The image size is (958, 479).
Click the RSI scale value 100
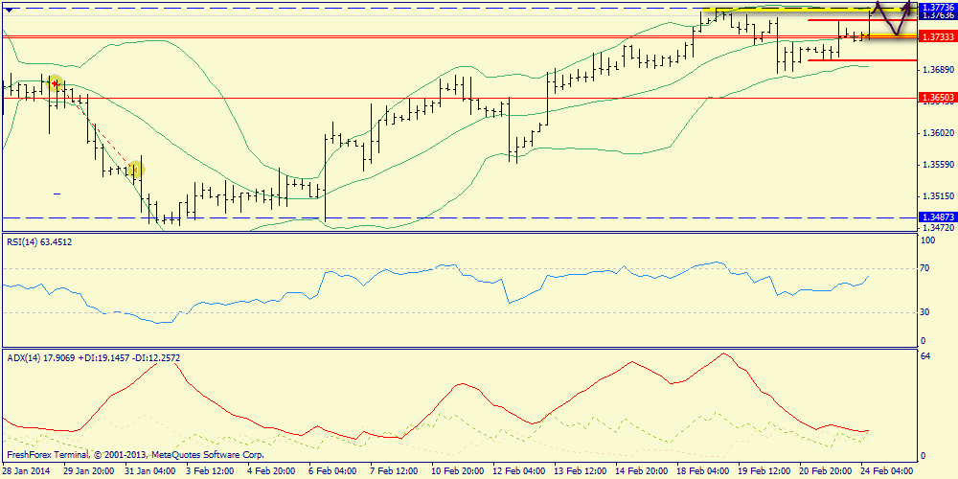[928, 241]
